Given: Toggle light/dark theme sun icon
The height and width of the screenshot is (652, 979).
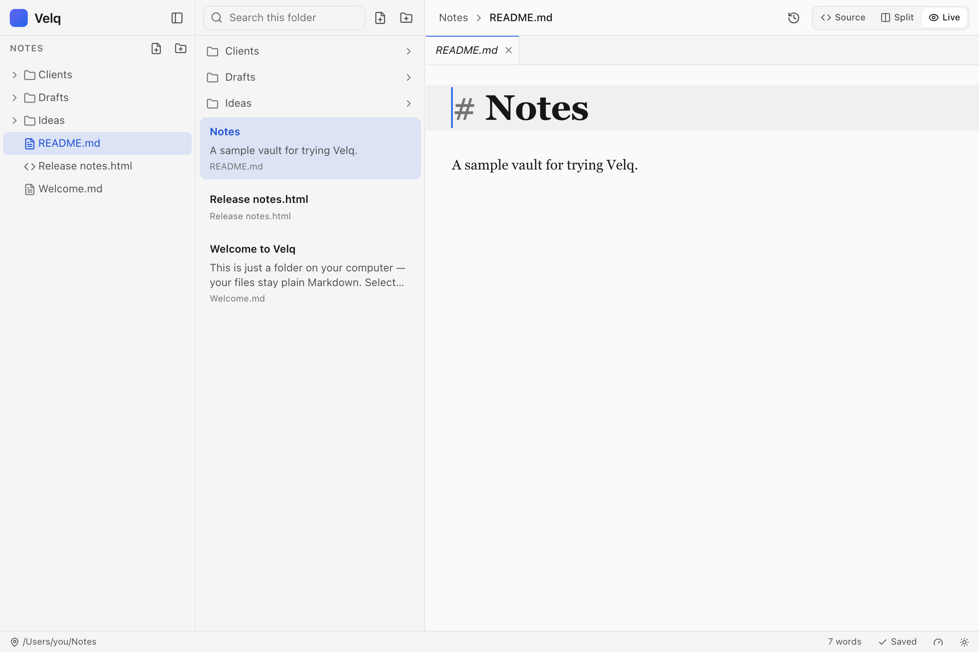Looking at the screenshot, I should pyautogui.click(x=964, y=642).
